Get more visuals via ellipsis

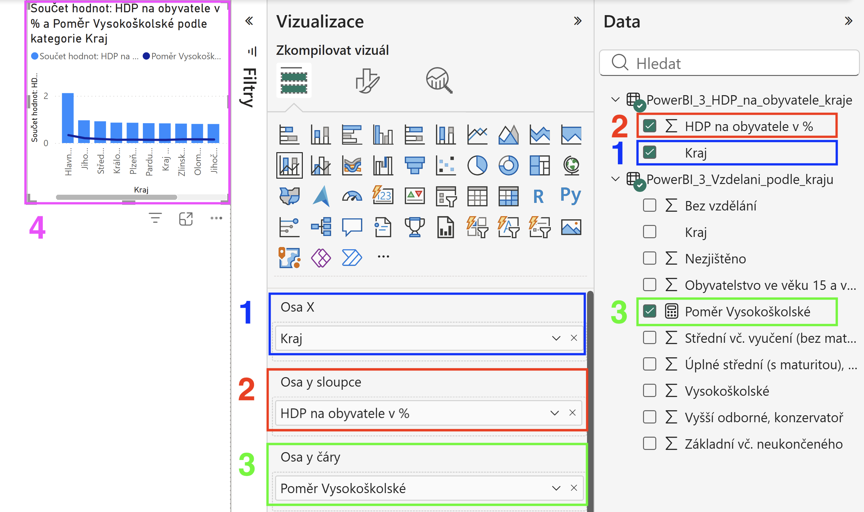(x=383, y=256)
